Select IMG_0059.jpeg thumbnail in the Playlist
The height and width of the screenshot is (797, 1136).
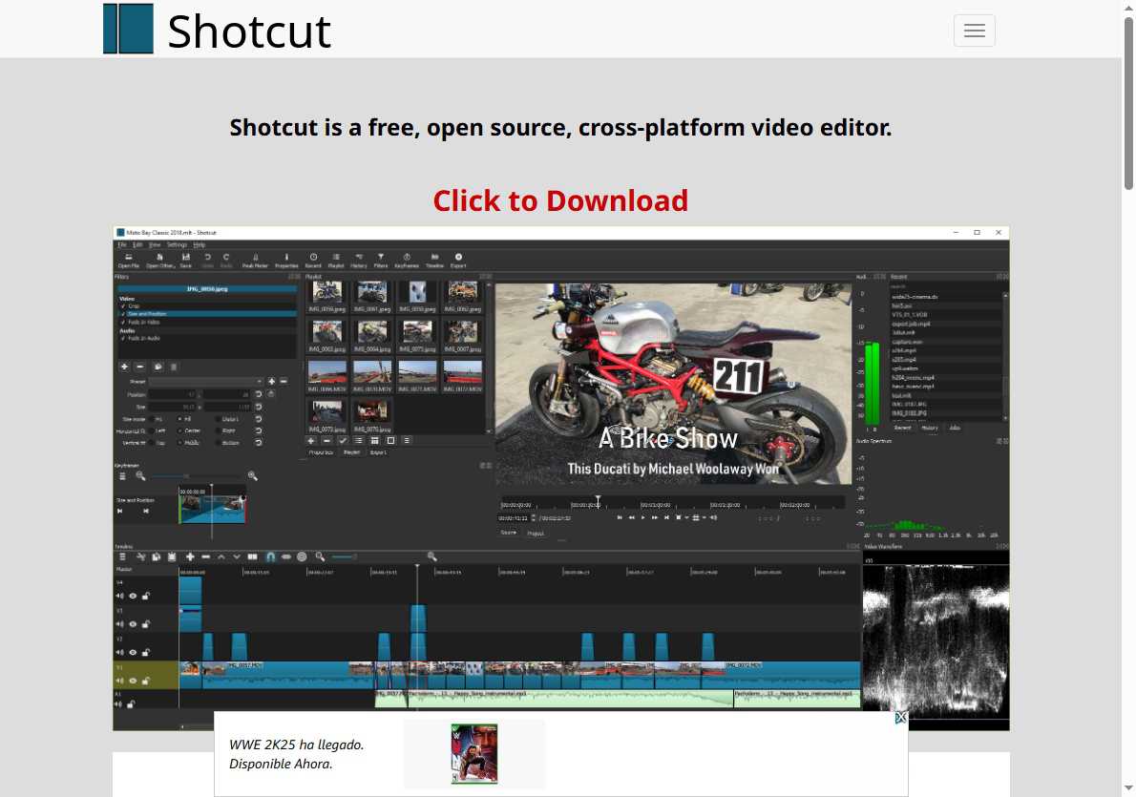click(326, 297)
